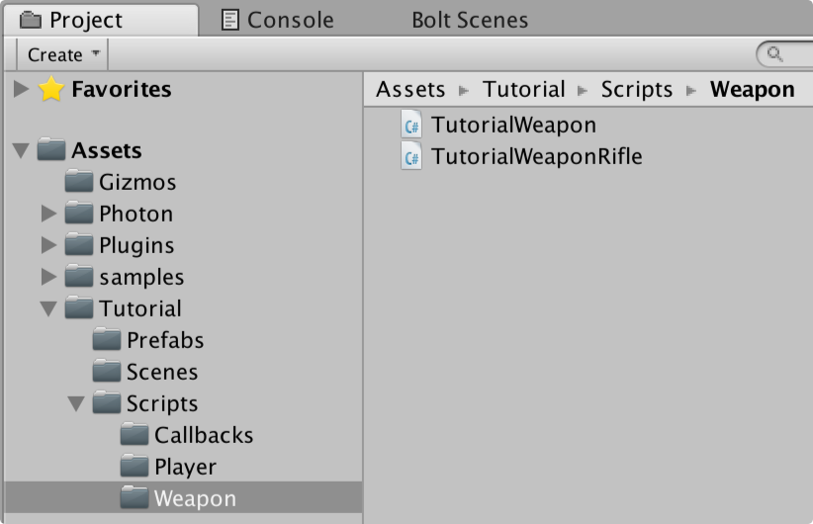Screen dimensions: 813x524
Task: Expand the Plugins folder
Action: point(48,245)
